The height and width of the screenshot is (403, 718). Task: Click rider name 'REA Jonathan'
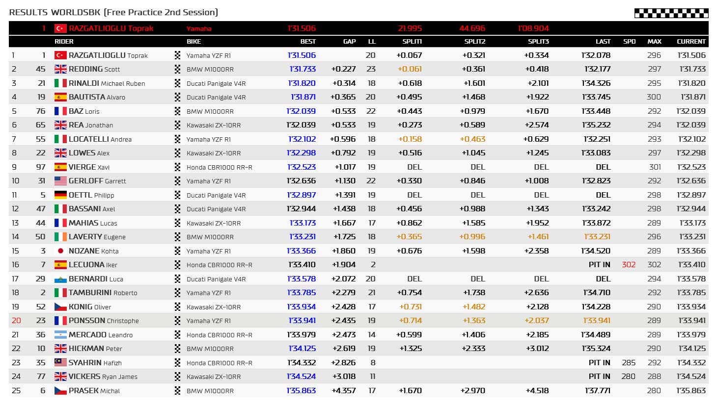[x=91, y=125]
